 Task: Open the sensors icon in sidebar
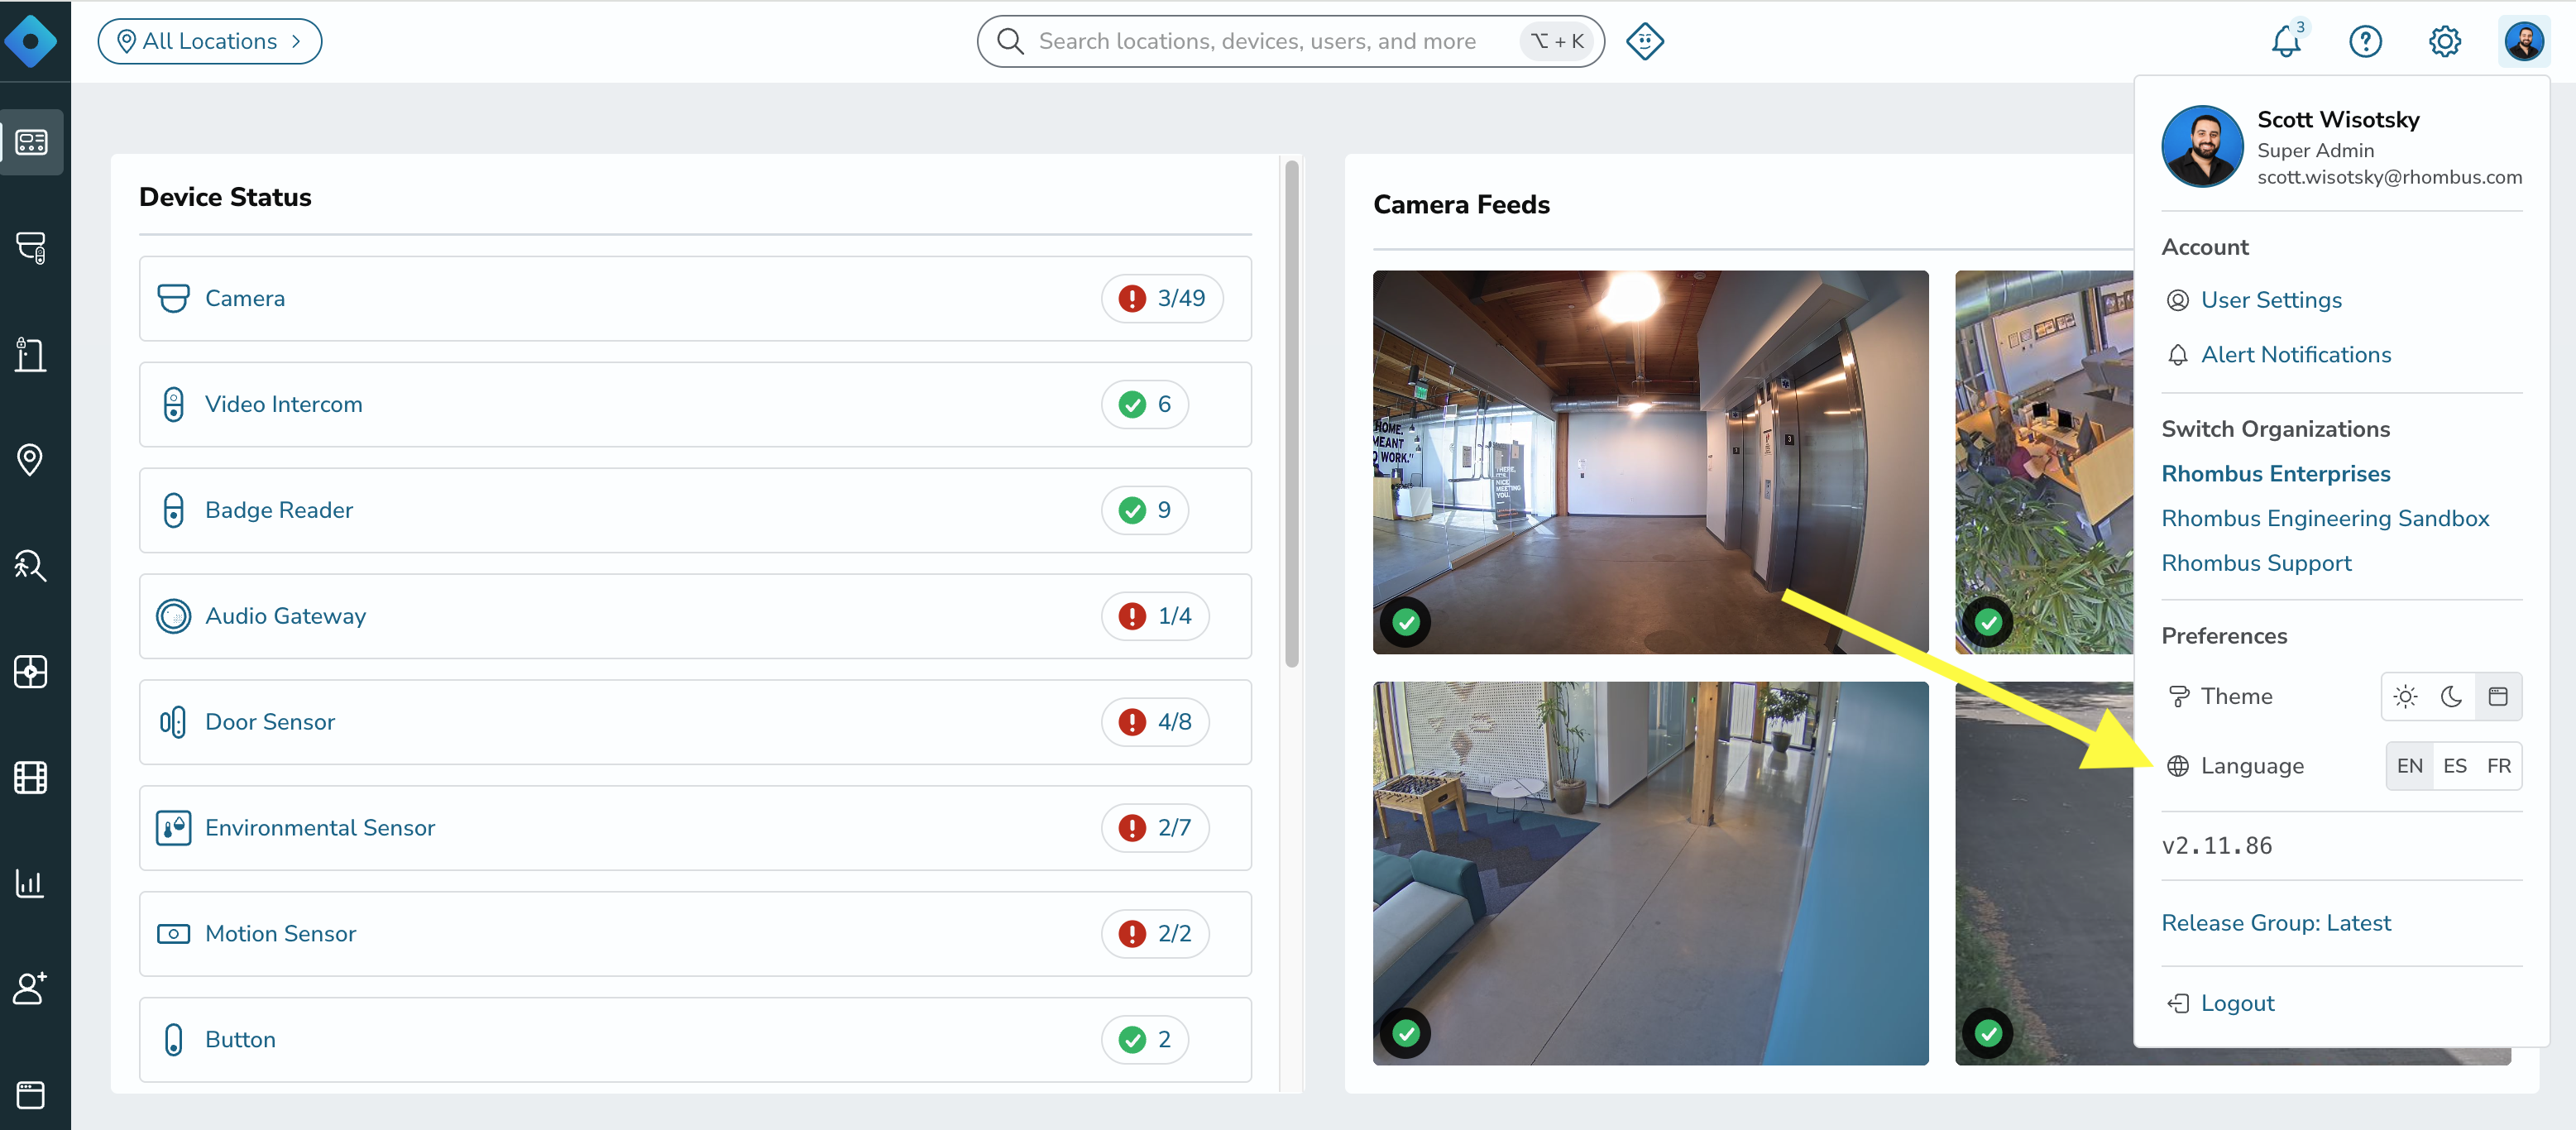click(x=31, y=672)
